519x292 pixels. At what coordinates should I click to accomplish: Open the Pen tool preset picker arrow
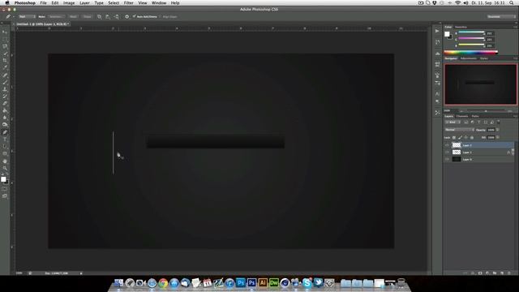pos(13,16)
